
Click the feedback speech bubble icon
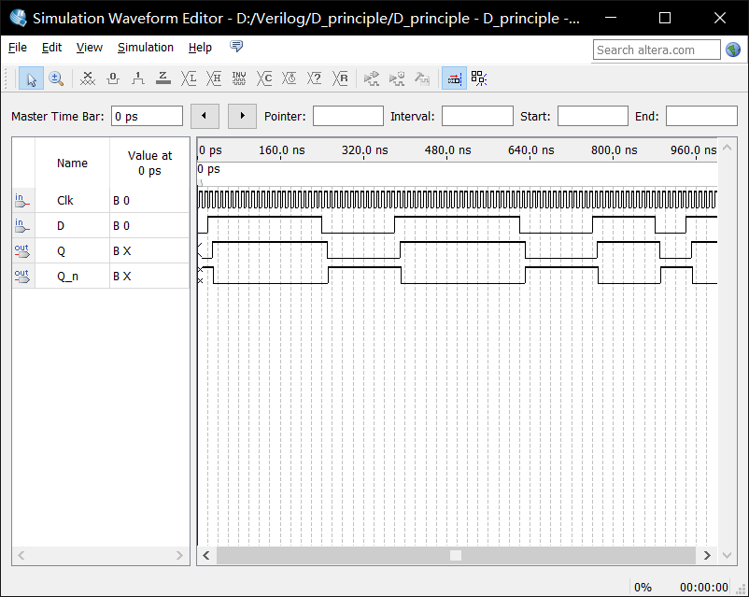point(236,47)
